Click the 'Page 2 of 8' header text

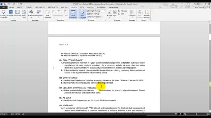click(63, 45)
